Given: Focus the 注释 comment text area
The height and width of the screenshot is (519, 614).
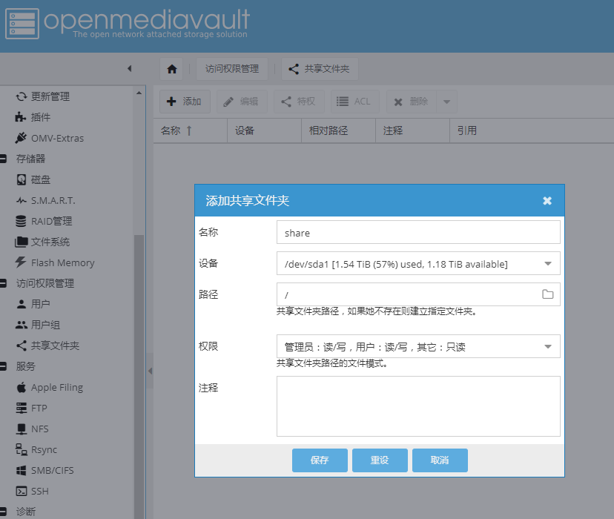Looking at the screenshot, I should (x=418, y=406).
